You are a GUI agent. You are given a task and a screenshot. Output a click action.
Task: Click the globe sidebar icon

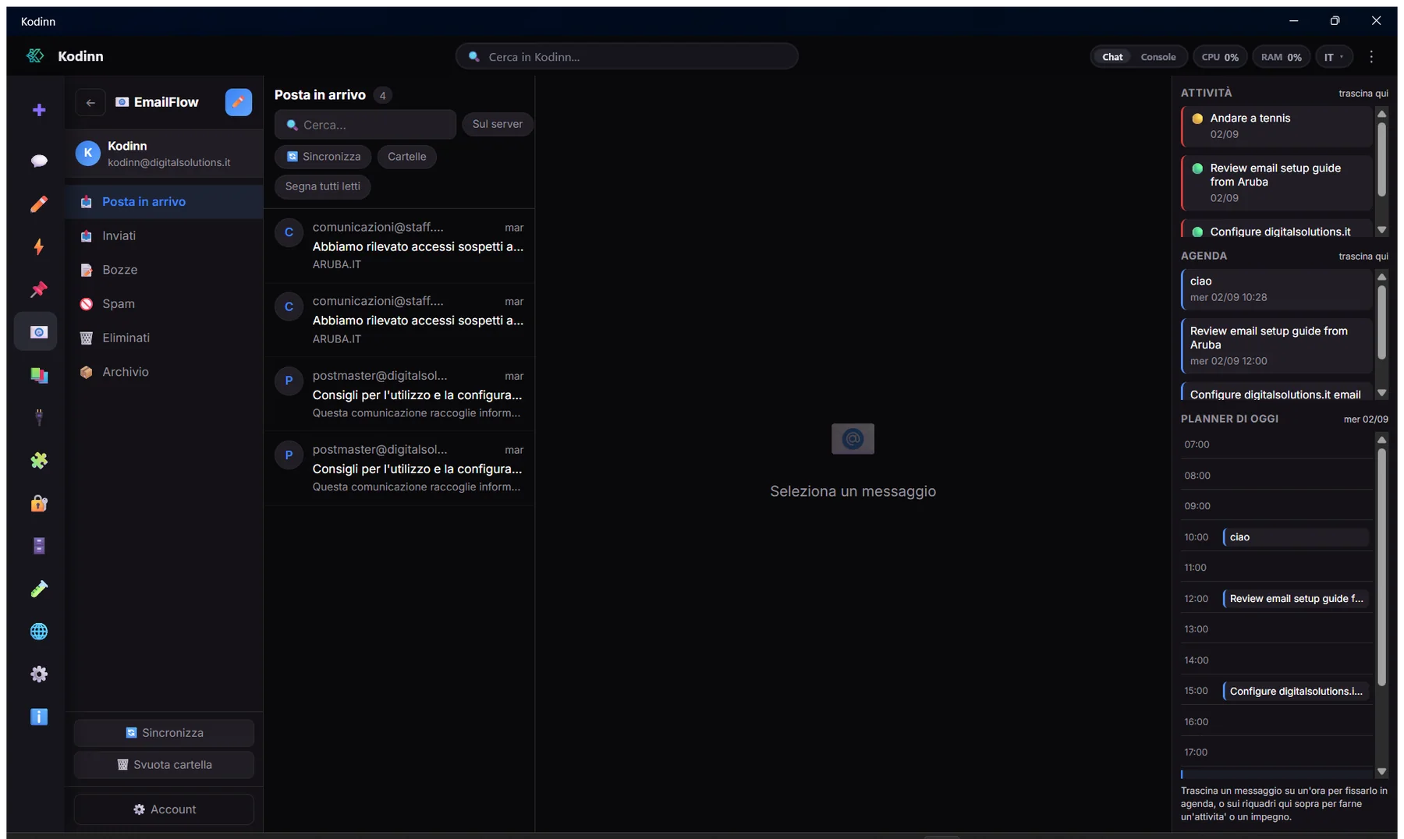[38, 631]
